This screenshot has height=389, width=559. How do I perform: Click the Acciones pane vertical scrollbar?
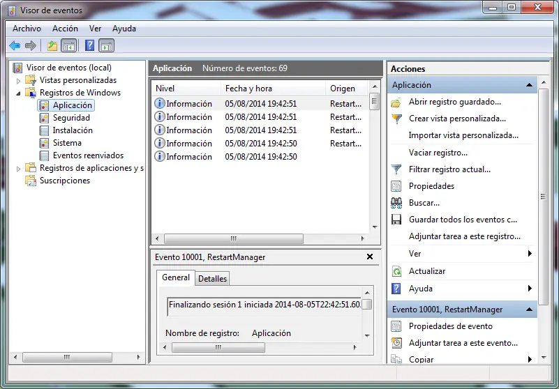(x=544, y=197)
